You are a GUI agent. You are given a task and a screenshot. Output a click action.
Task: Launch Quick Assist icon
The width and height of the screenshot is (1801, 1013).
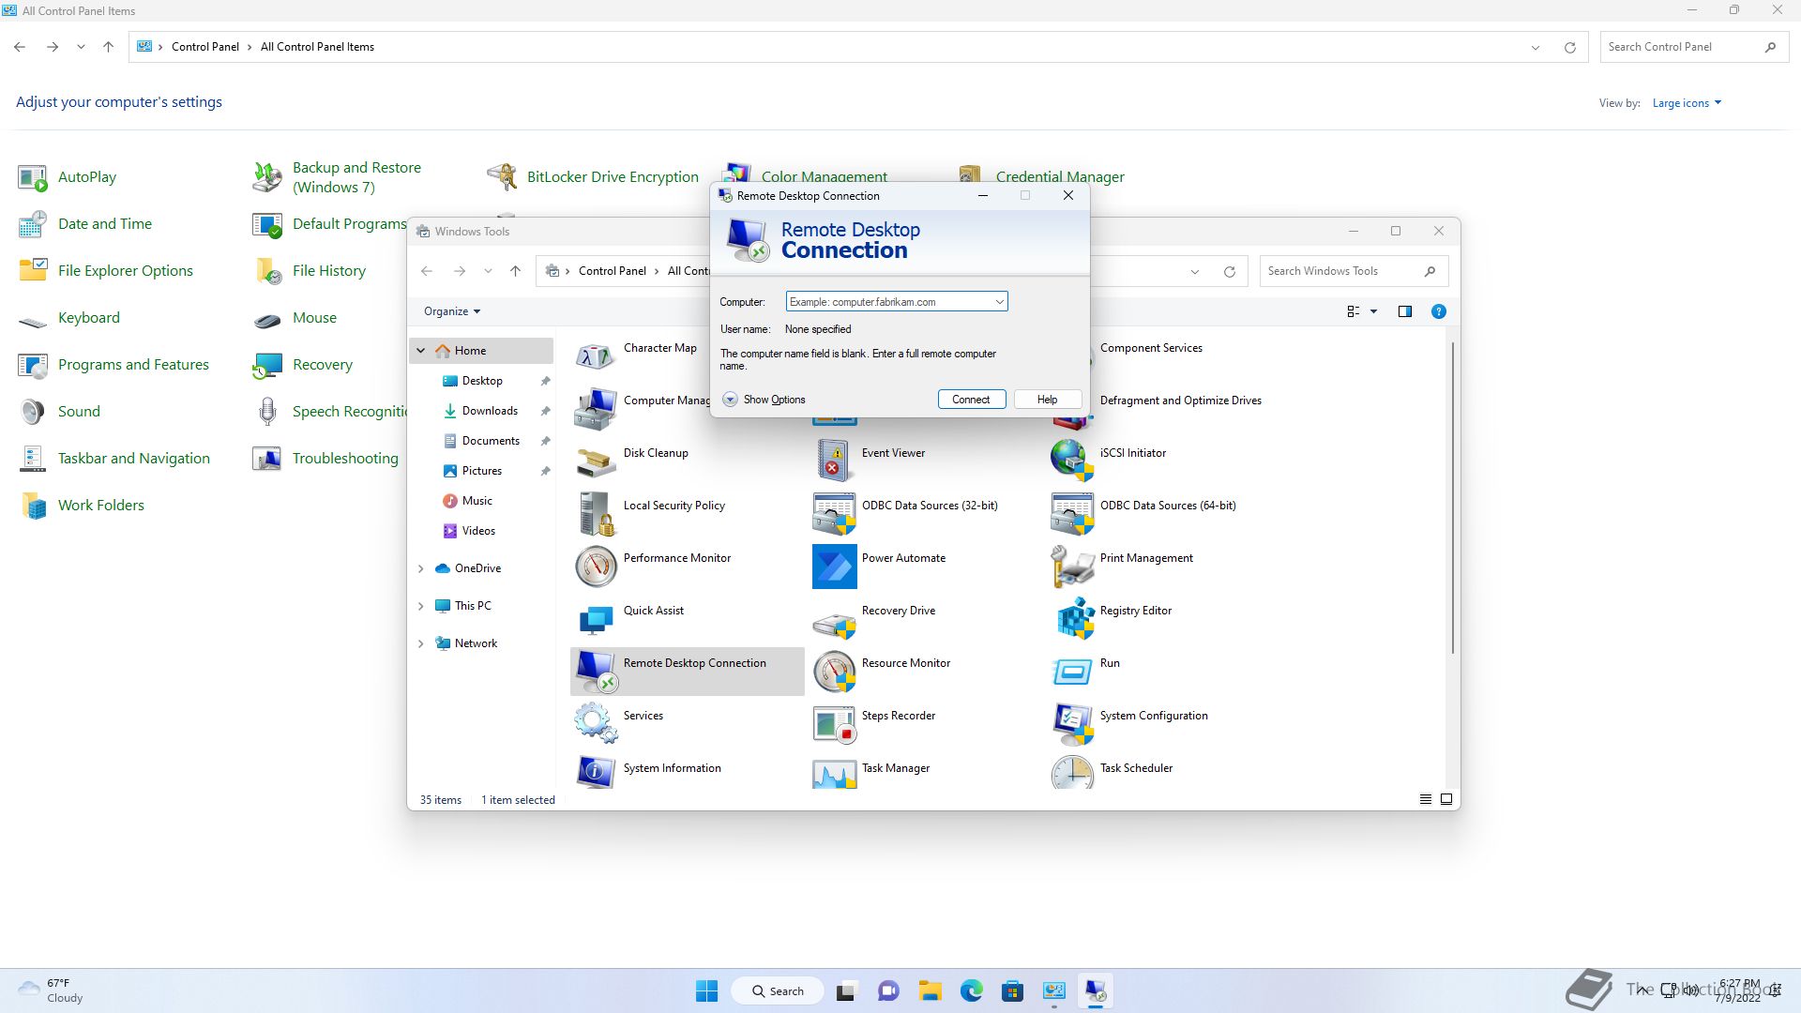pyautogui.click(x=596, y=619)
